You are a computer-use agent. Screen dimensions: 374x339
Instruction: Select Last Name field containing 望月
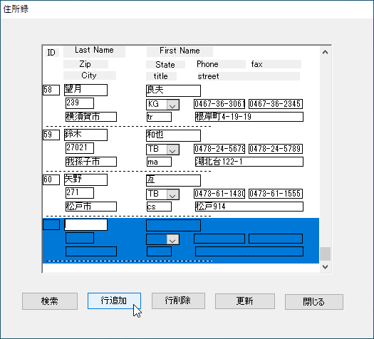pos(85,90)
